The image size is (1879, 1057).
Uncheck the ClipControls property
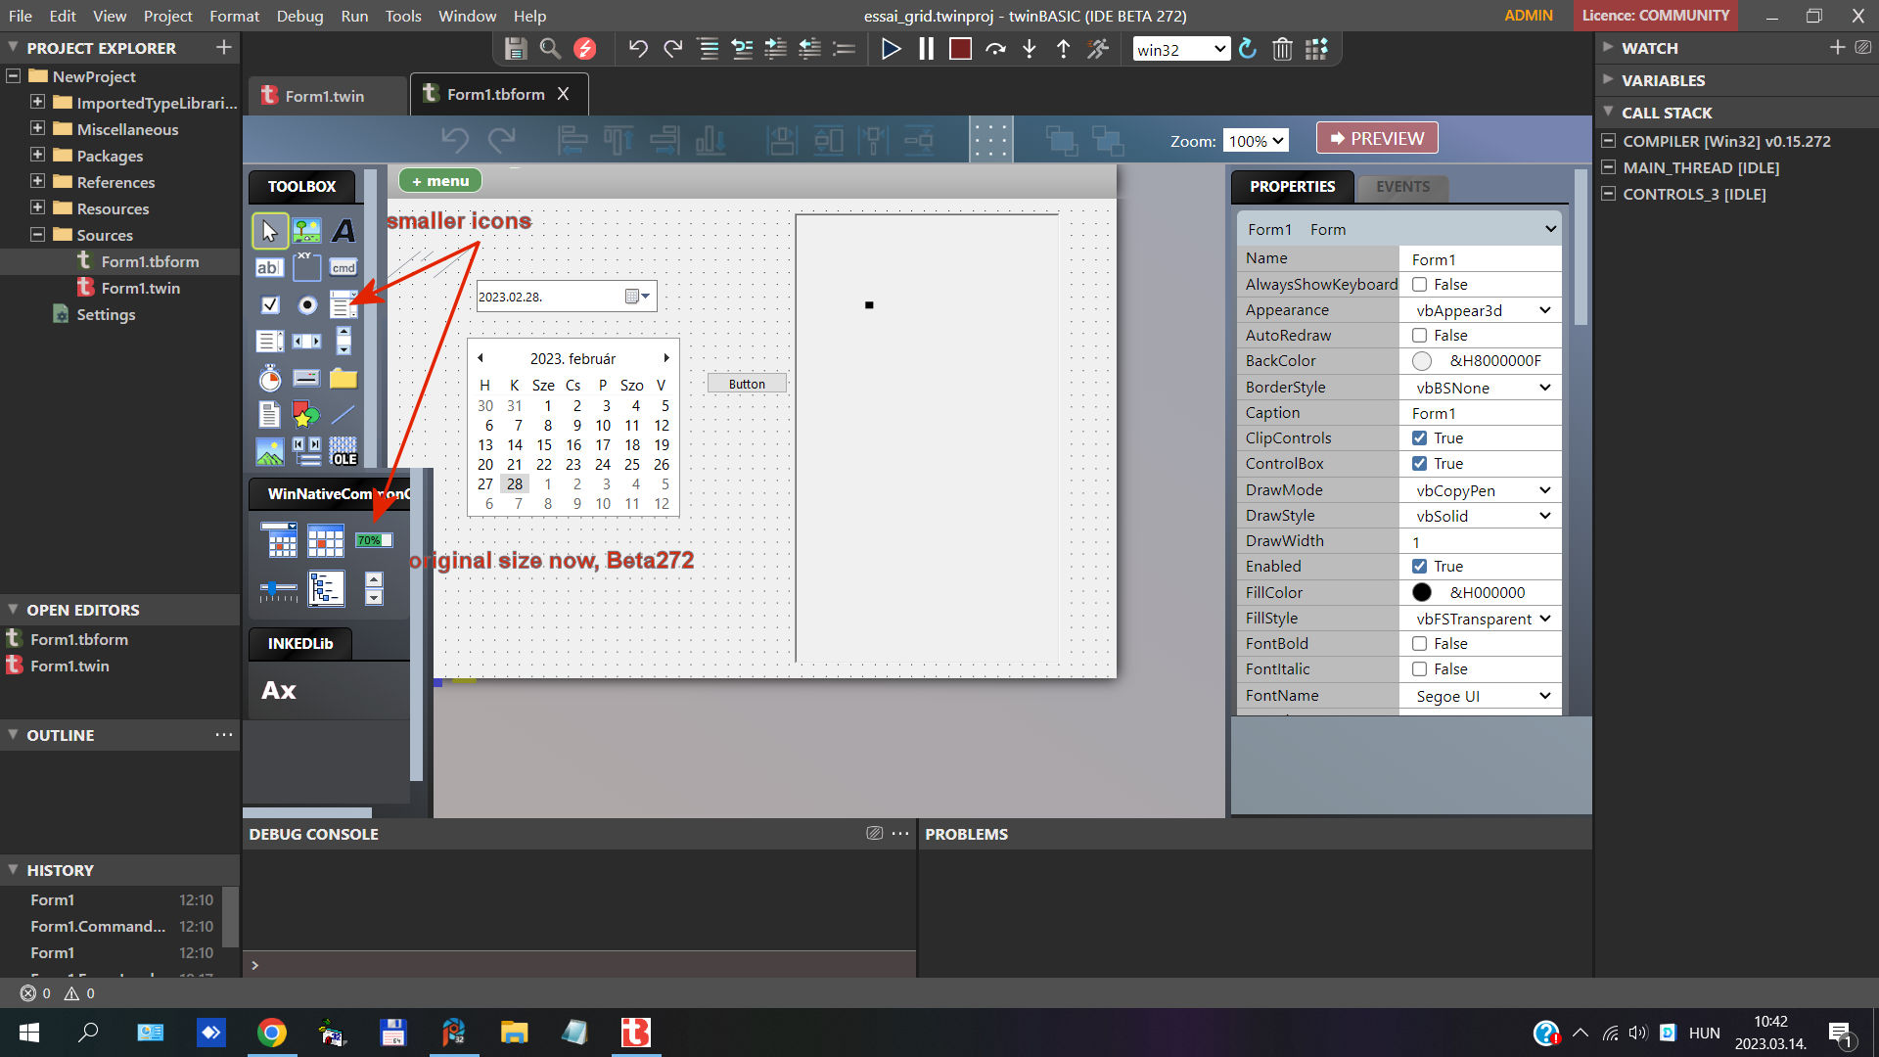tap(1419, 438)
